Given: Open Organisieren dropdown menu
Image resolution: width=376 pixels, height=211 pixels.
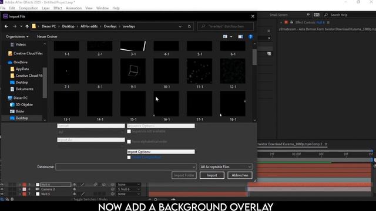Looking at the screenshot, I should (17, 36).
